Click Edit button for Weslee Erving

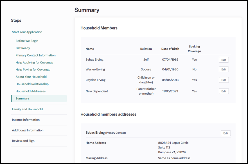[224, 69]
